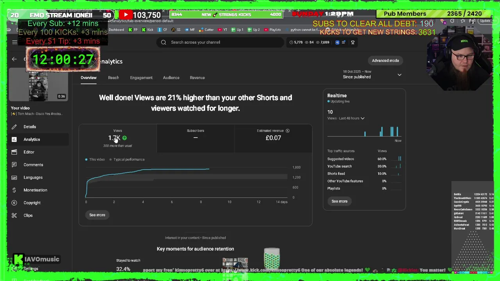Viewport: 500px width, 281px height.
Task: Open the YT bookmark
Action: click(x=222, y=30)
